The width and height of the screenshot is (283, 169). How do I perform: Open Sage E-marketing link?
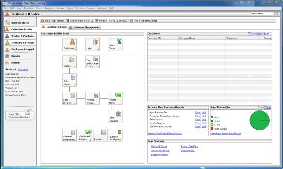pyautogui.click(x=160, y=155)
